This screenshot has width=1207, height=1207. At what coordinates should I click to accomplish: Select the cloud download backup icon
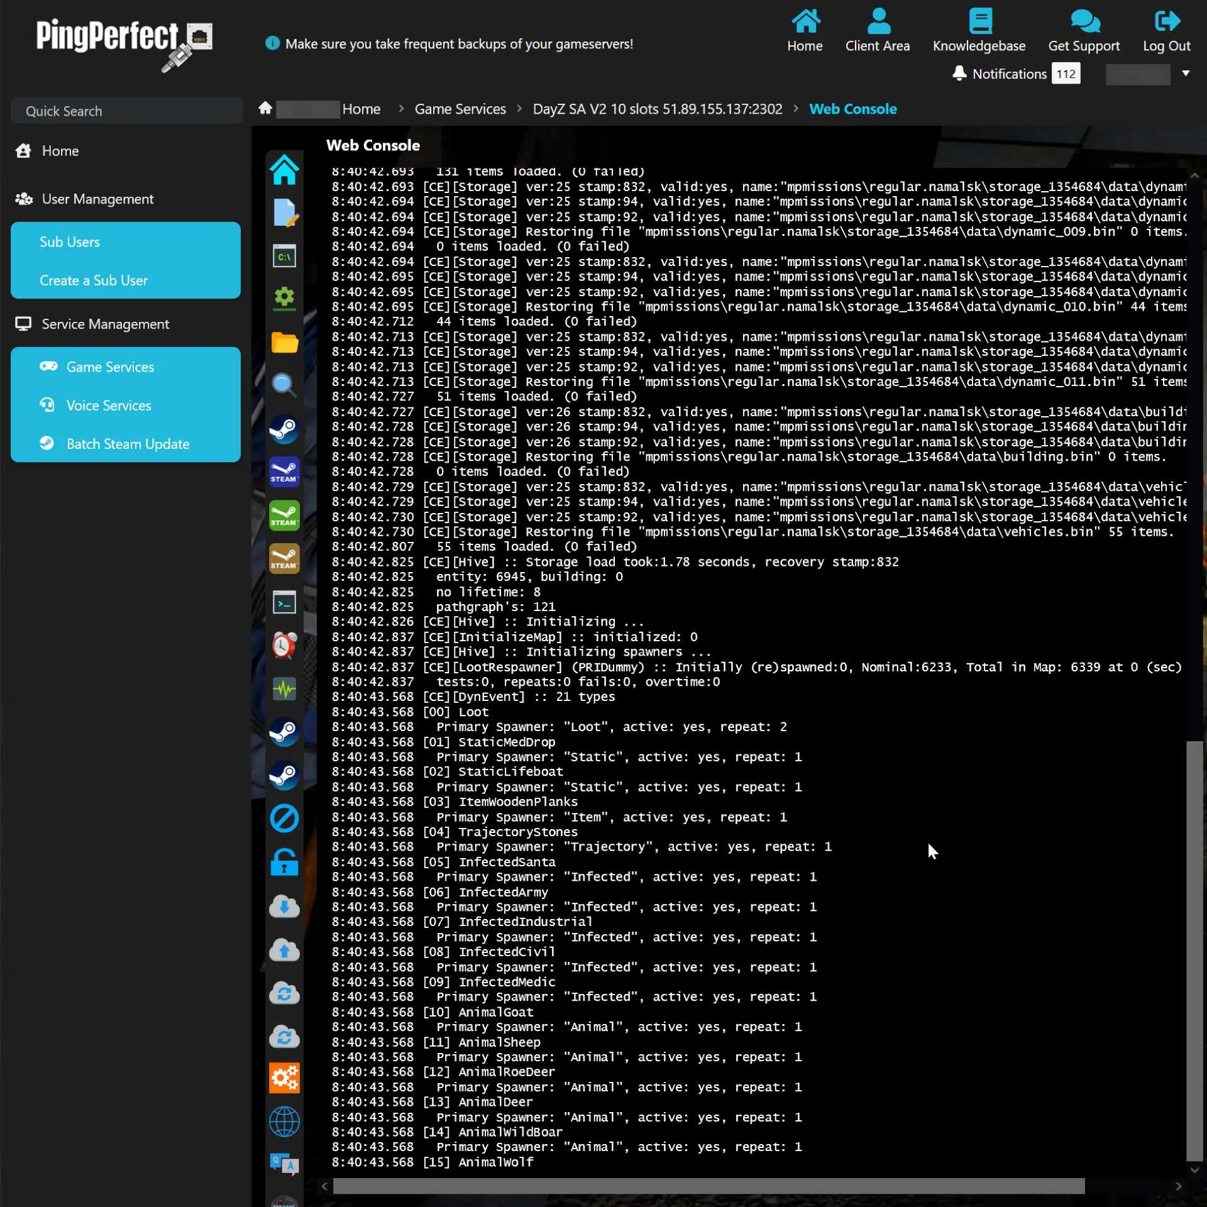[x=284, y=905]
